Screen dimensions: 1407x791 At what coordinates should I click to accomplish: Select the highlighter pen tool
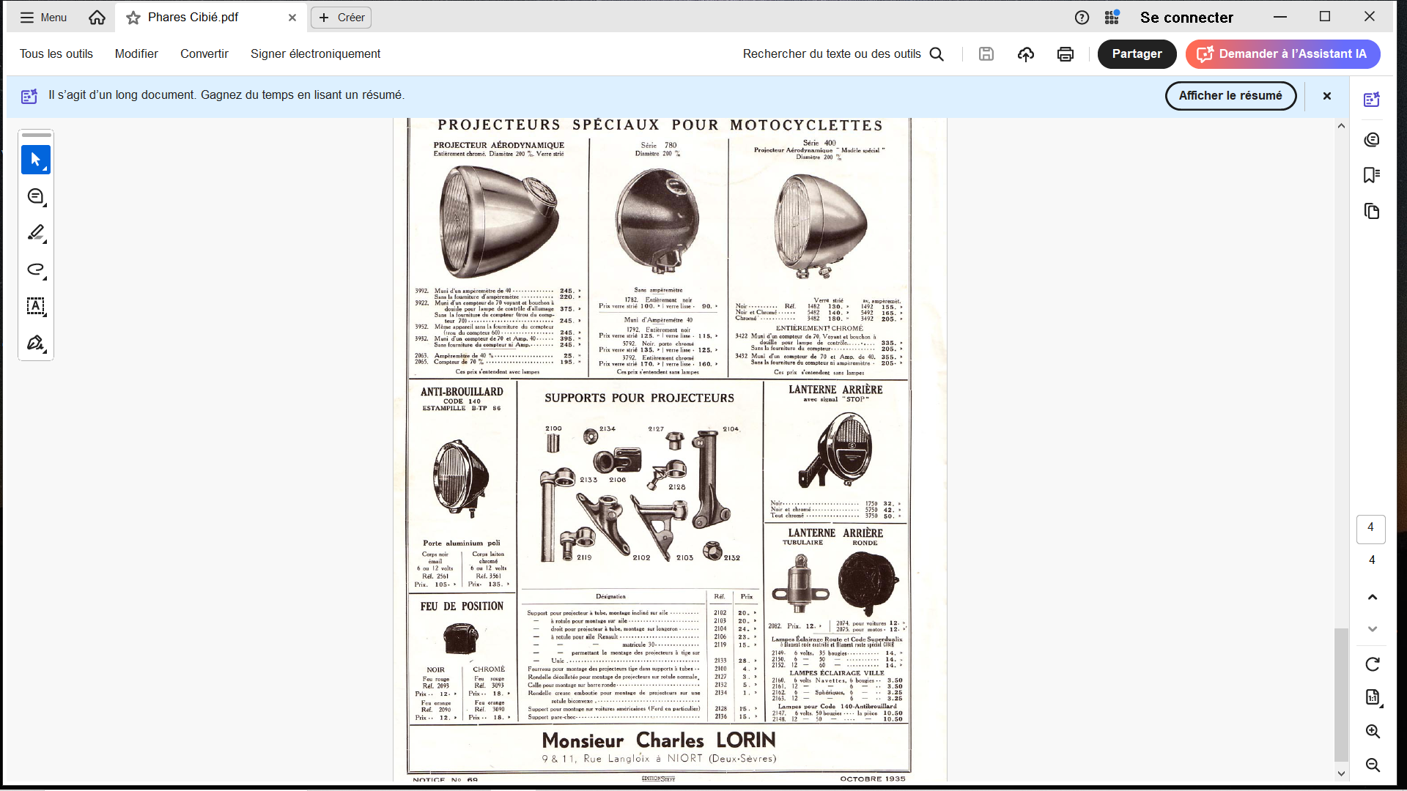(35, 233)
